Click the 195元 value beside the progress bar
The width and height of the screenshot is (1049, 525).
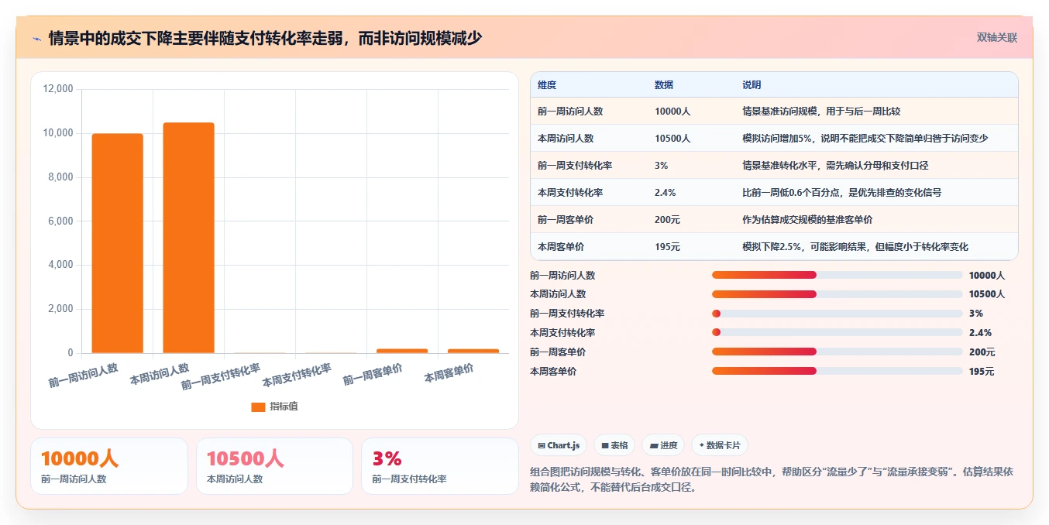coord(982,372)
